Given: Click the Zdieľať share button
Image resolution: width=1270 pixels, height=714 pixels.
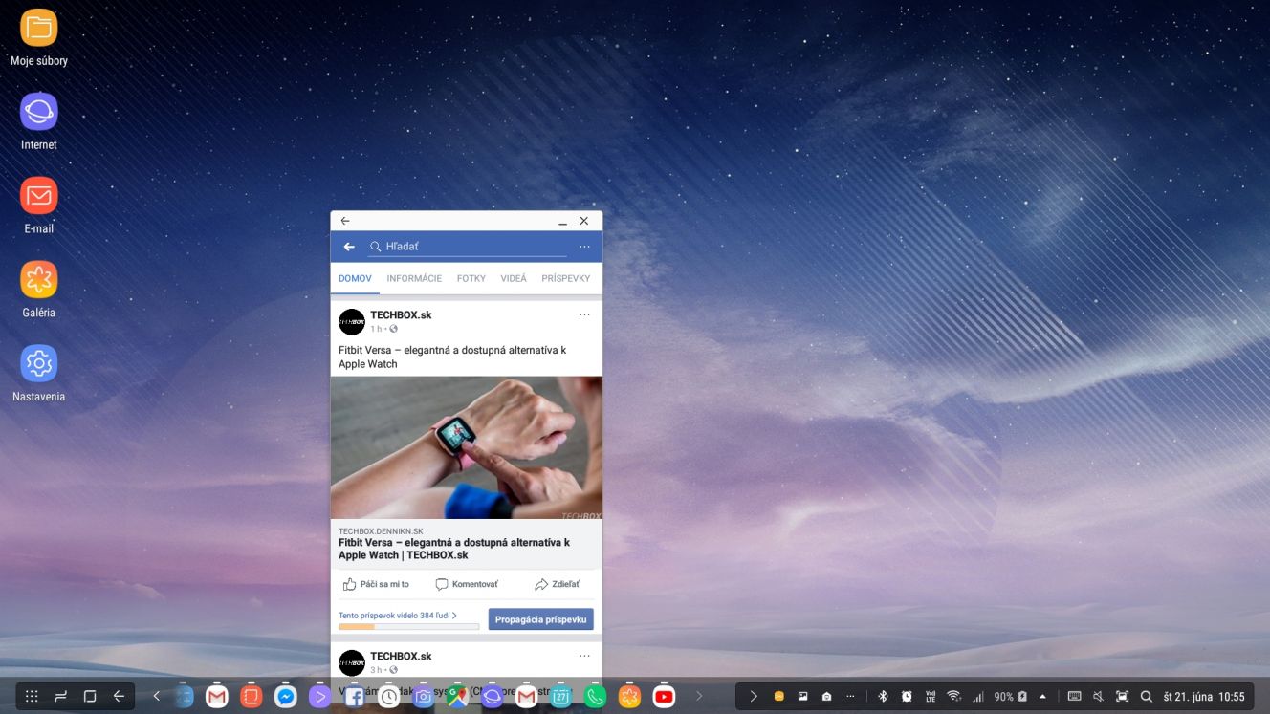Looking at the screenshot, I should (557, 584).
